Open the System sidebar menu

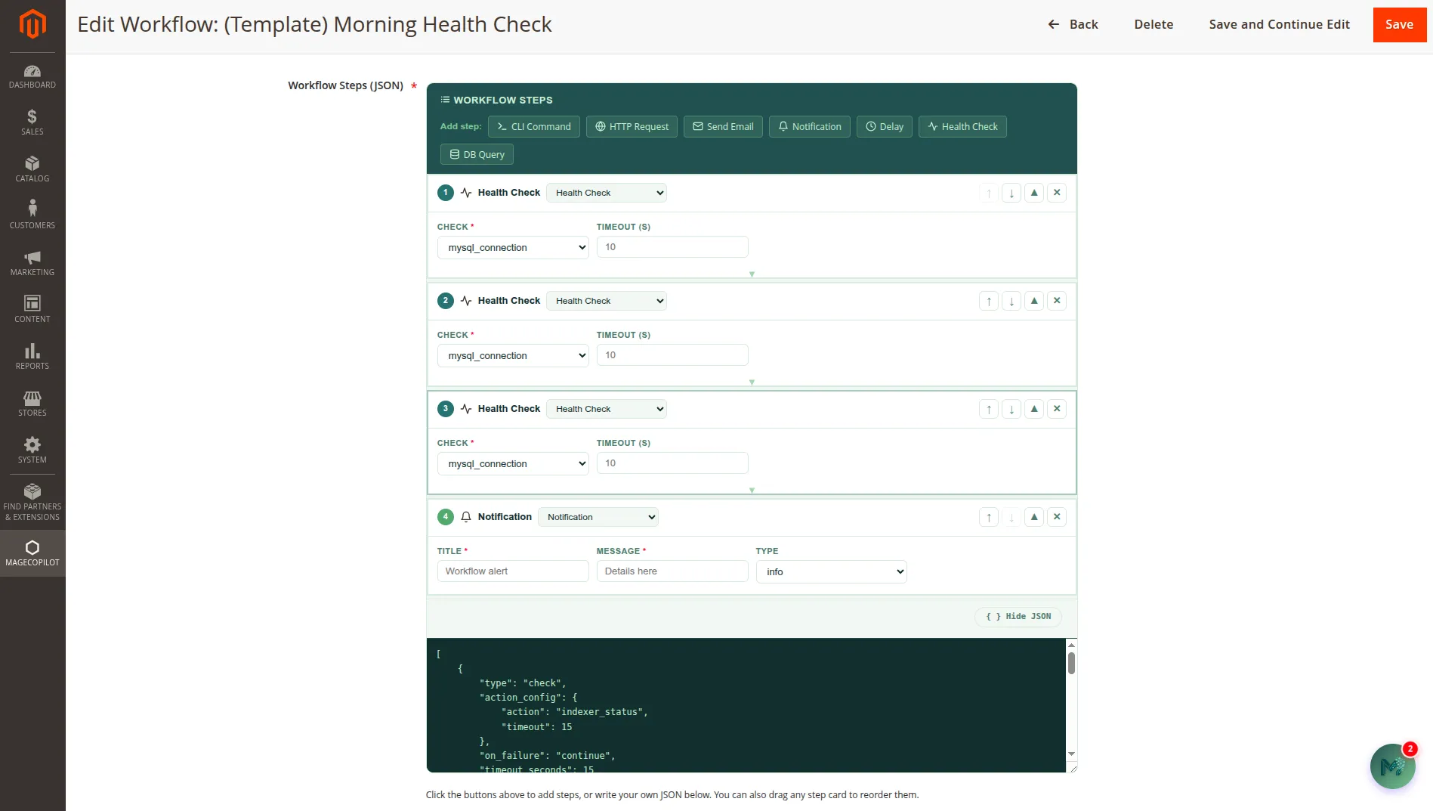(32, 450)
